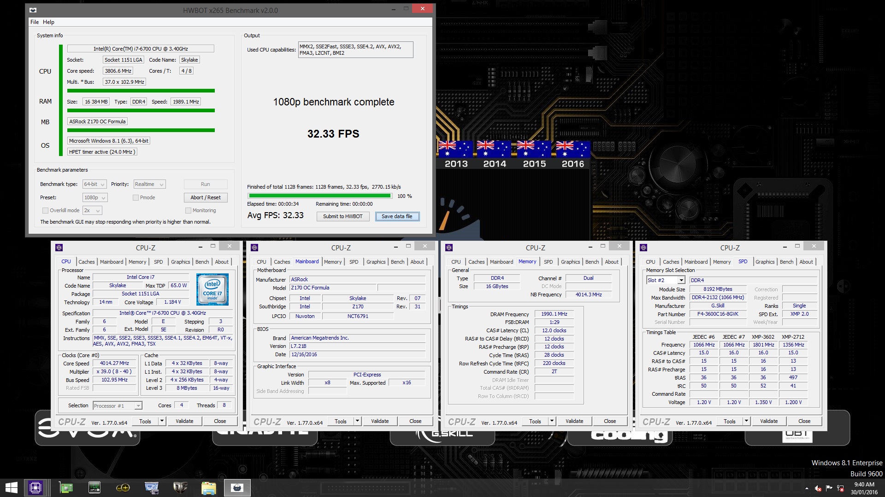The height and width of the screenshot is (497, 885).
Task: Open the ASRock Formula shield taskbar icon
Action: (180, 488)
